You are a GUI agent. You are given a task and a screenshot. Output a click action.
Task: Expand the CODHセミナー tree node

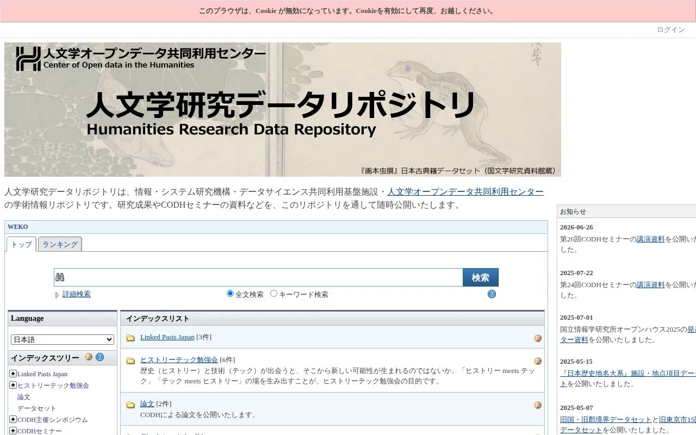(13, 431)
